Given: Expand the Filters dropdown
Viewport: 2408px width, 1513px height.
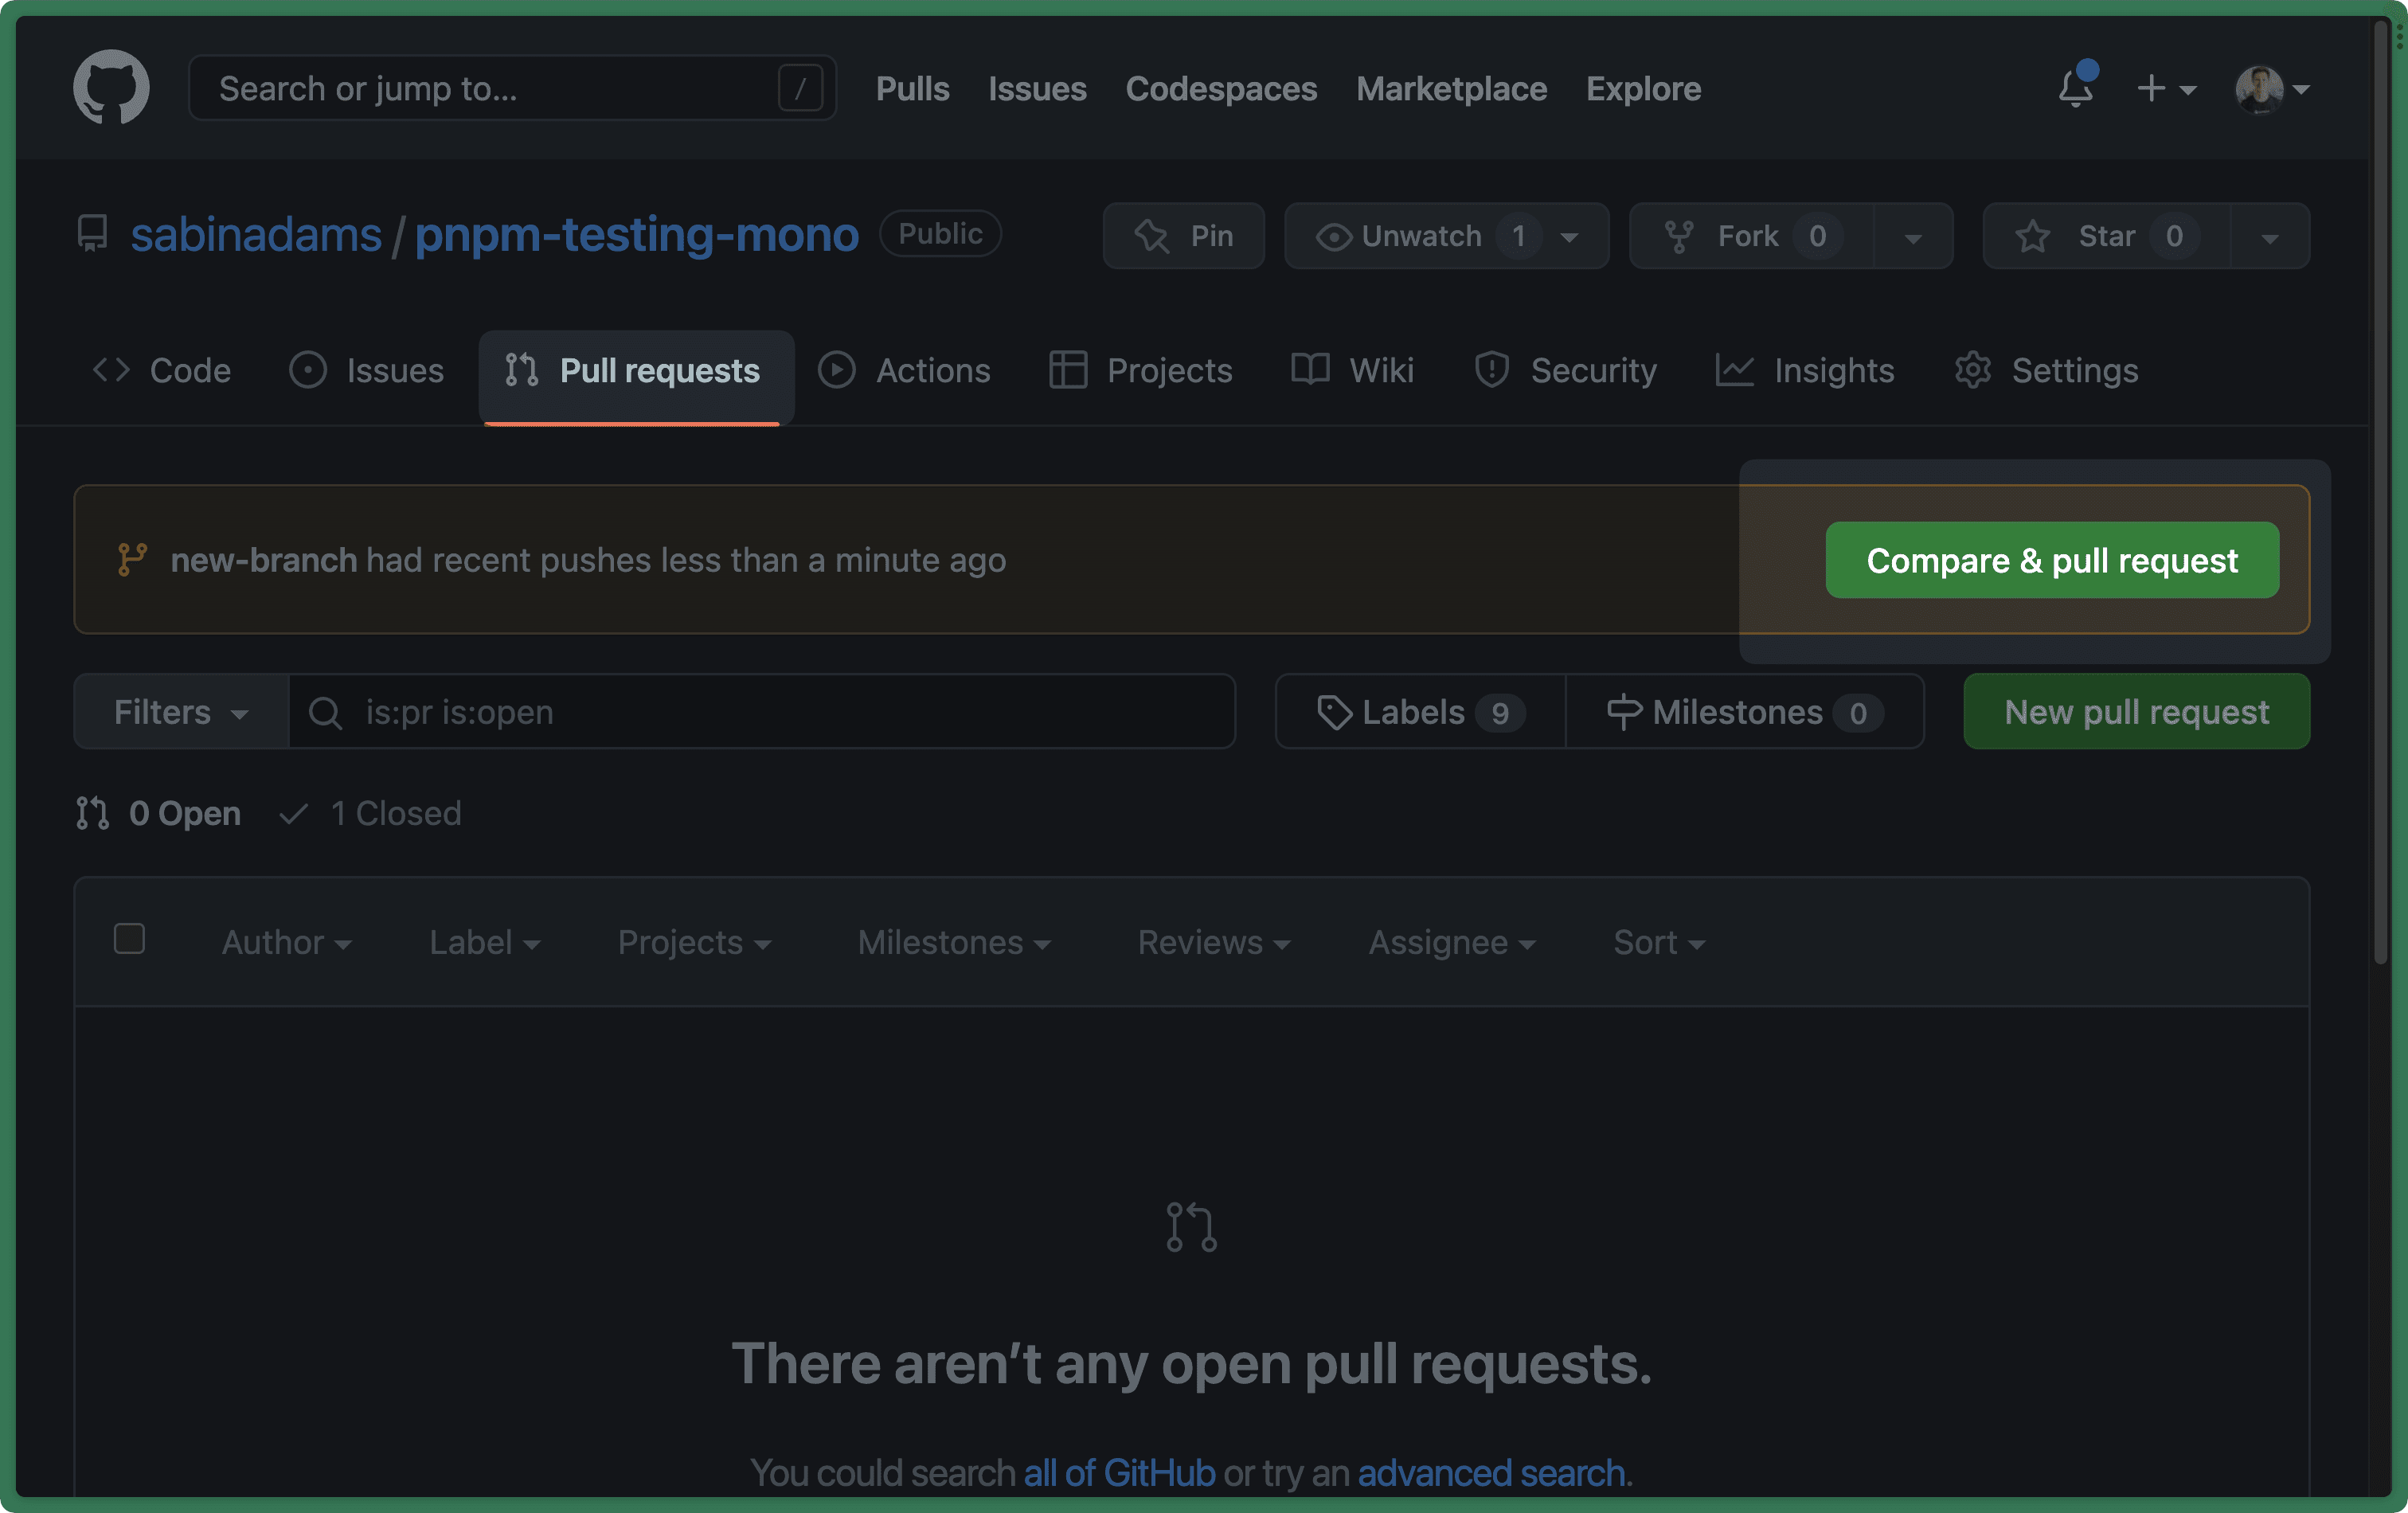Looking at the screenshot, I should coord(179,712).
